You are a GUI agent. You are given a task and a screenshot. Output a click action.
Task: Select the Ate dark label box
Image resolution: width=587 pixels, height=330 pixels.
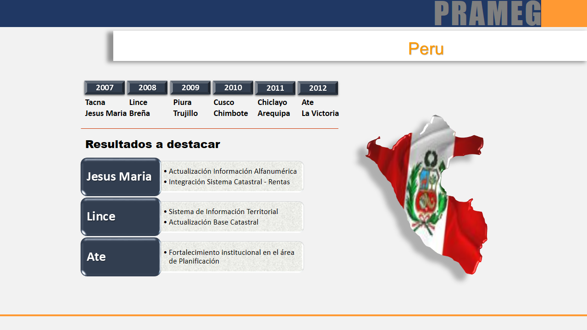tap(121, 257)
